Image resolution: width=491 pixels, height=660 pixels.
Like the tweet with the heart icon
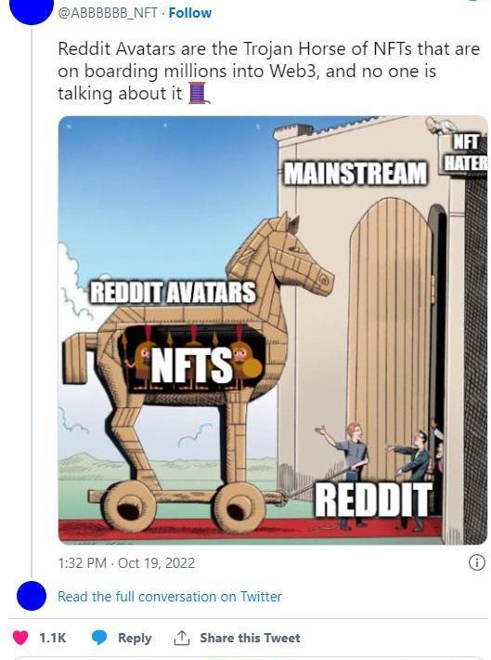tap(20, 638)
